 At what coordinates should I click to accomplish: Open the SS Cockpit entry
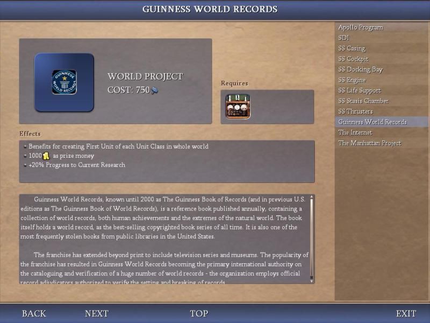point(382,59)
